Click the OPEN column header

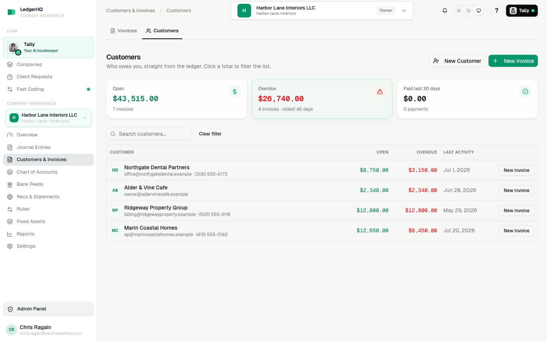point(383,152)
